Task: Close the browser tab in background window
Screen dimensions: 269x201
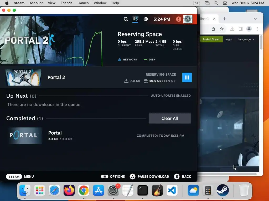Action: point(214,19)
